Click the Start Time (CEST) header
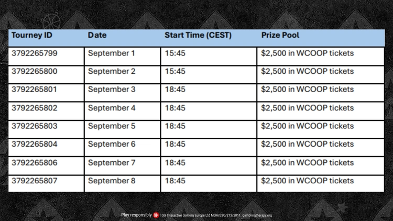Image resolution: width=393 pixels, height=221 pixels. 198,35
